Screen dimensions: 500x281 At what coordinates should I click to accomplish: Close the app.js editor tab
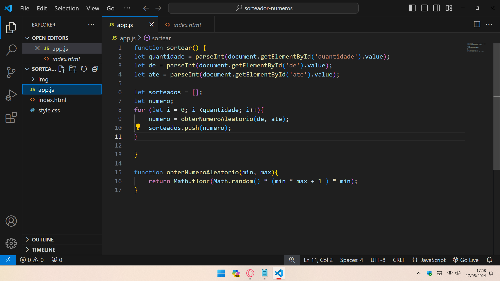[152, 24]
